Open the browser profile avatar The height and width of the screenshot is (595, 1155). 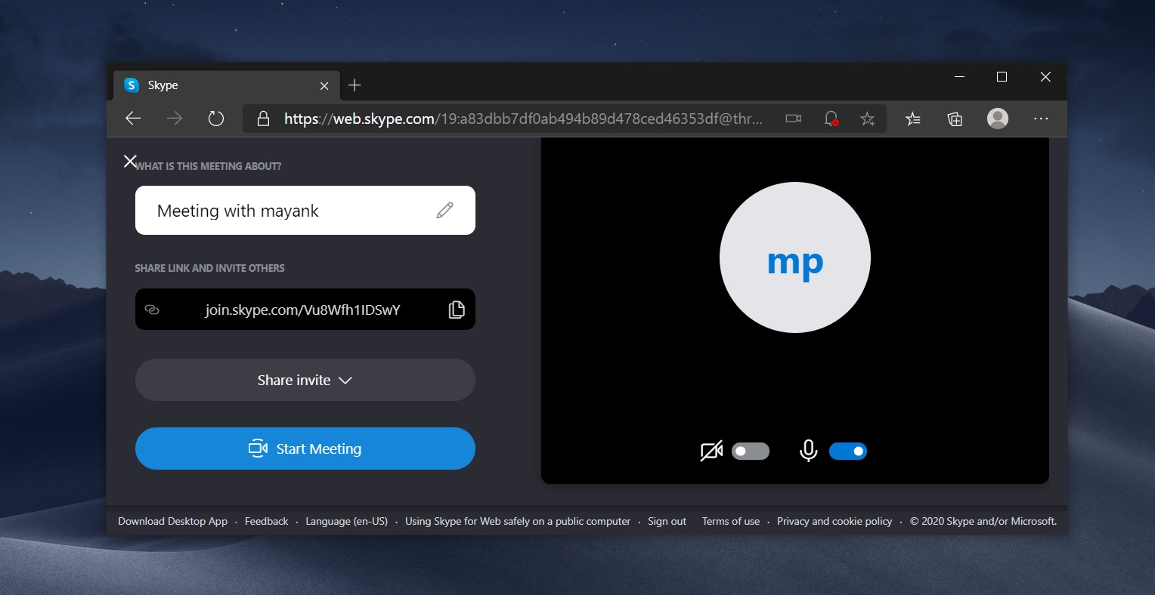click(x=998, y=119)
